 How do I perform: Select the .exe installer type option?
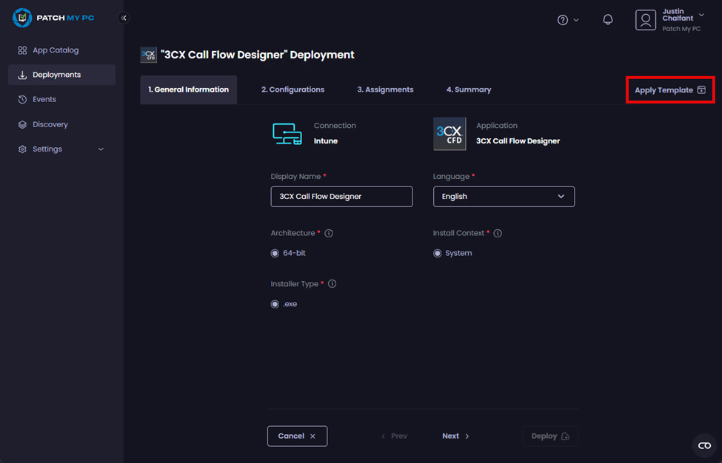275,304
